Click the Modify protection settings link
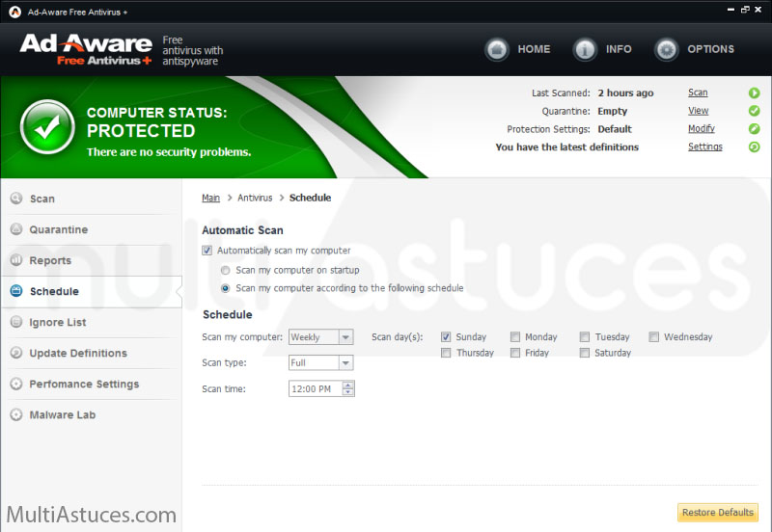772x532 pixels. pos(701,129)
